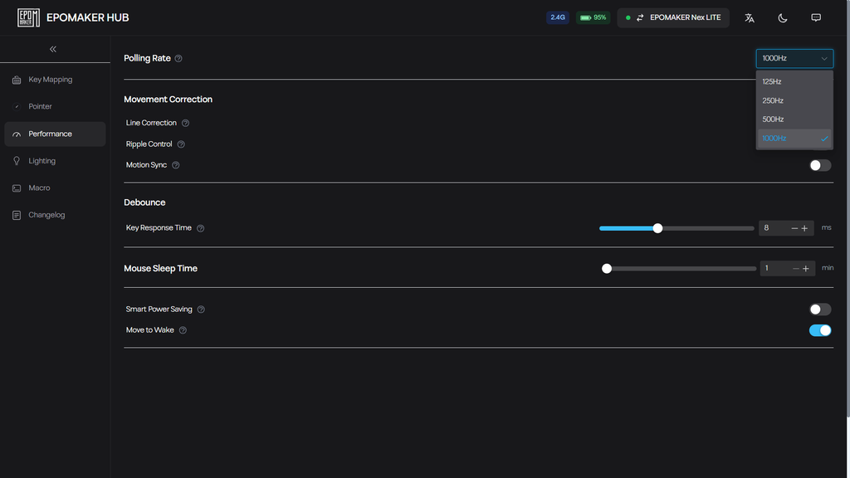The width and height of the screenshot is (850, 478).
Task: Click the device switch arrows icon
Action: (x=640, y=18)
